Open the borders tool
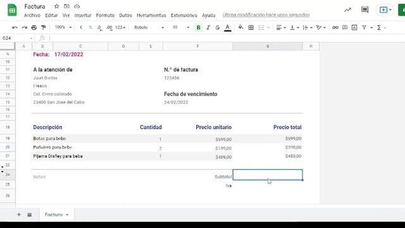 click(251, 27)
